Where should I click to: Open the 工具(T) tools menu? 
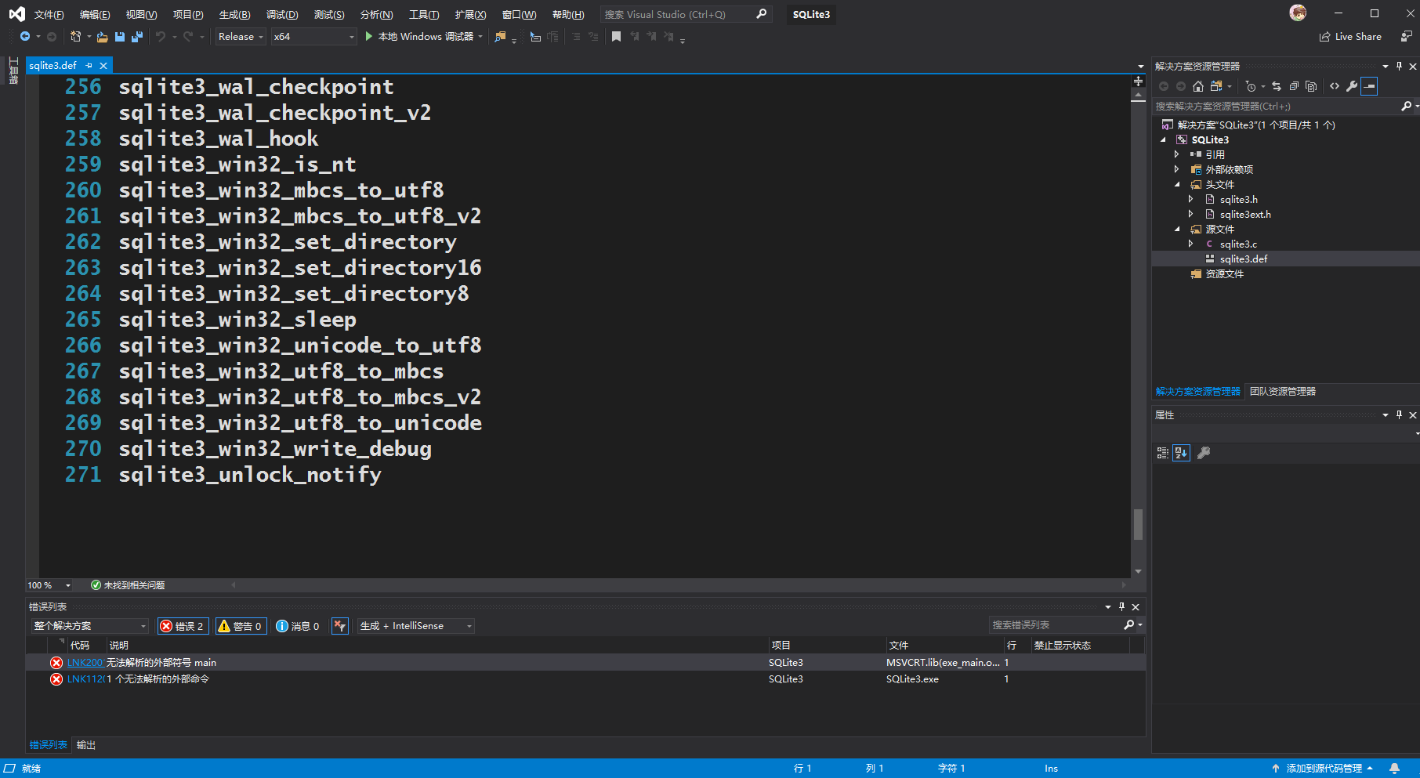pyautogui.click(x=424, y=15)
